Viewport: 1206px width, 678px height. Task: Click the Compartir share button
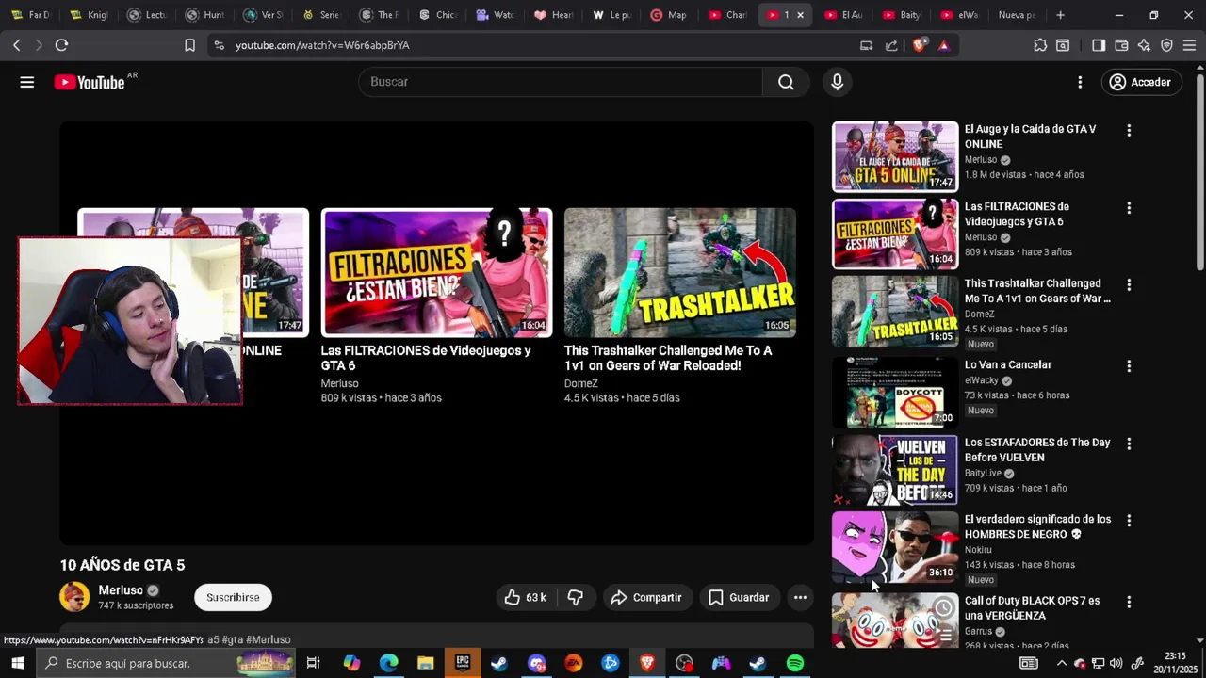click(646, 597)
